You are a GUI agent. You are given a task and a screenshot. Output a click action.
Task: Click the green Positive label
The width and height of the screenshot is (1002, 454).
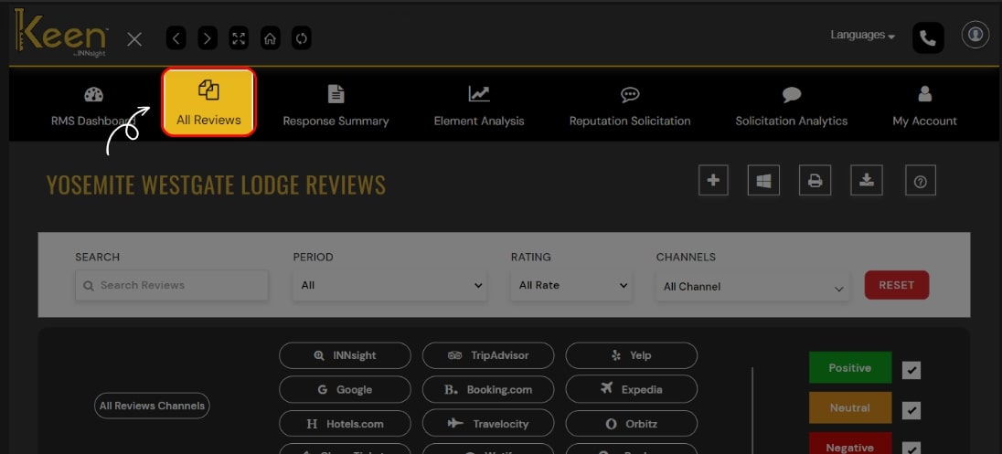click(850, 368)
